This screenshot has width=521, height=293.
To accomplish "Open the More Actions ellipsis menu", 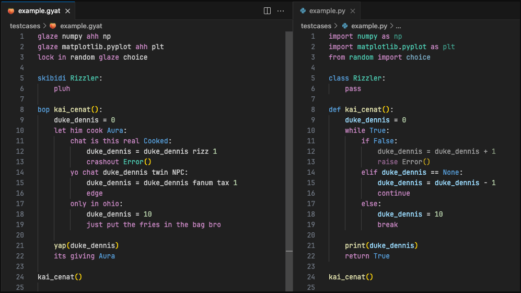I will point(281,10).
